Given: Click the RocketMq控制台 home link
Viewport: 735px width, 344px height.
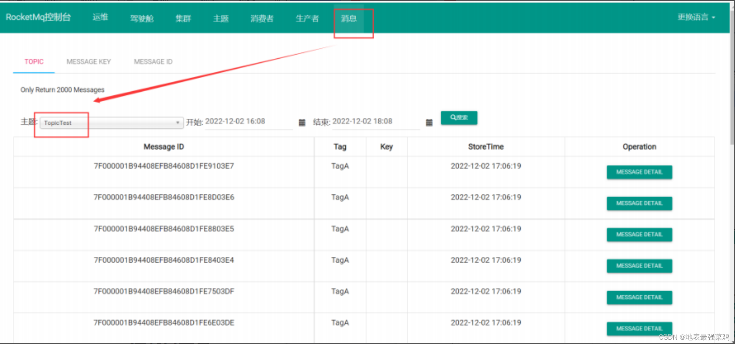Looking at the screenshot, I should [39, 17].
